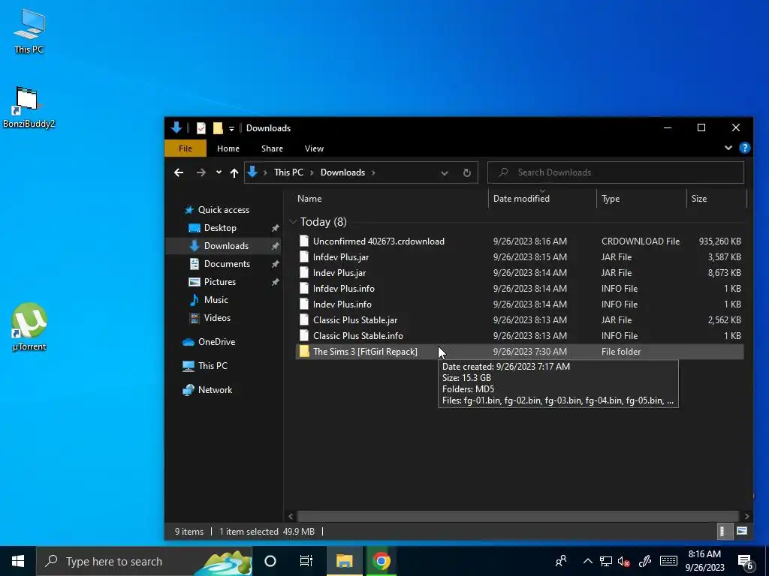The height and width of the screenshot is (576, 769).
Task: Open recent locations dropdown arrow
Action: (x=219, y=172)
